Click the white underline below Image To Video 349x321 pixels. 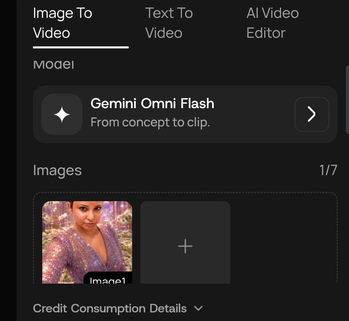pyautogui.click(x=81, y=47)
